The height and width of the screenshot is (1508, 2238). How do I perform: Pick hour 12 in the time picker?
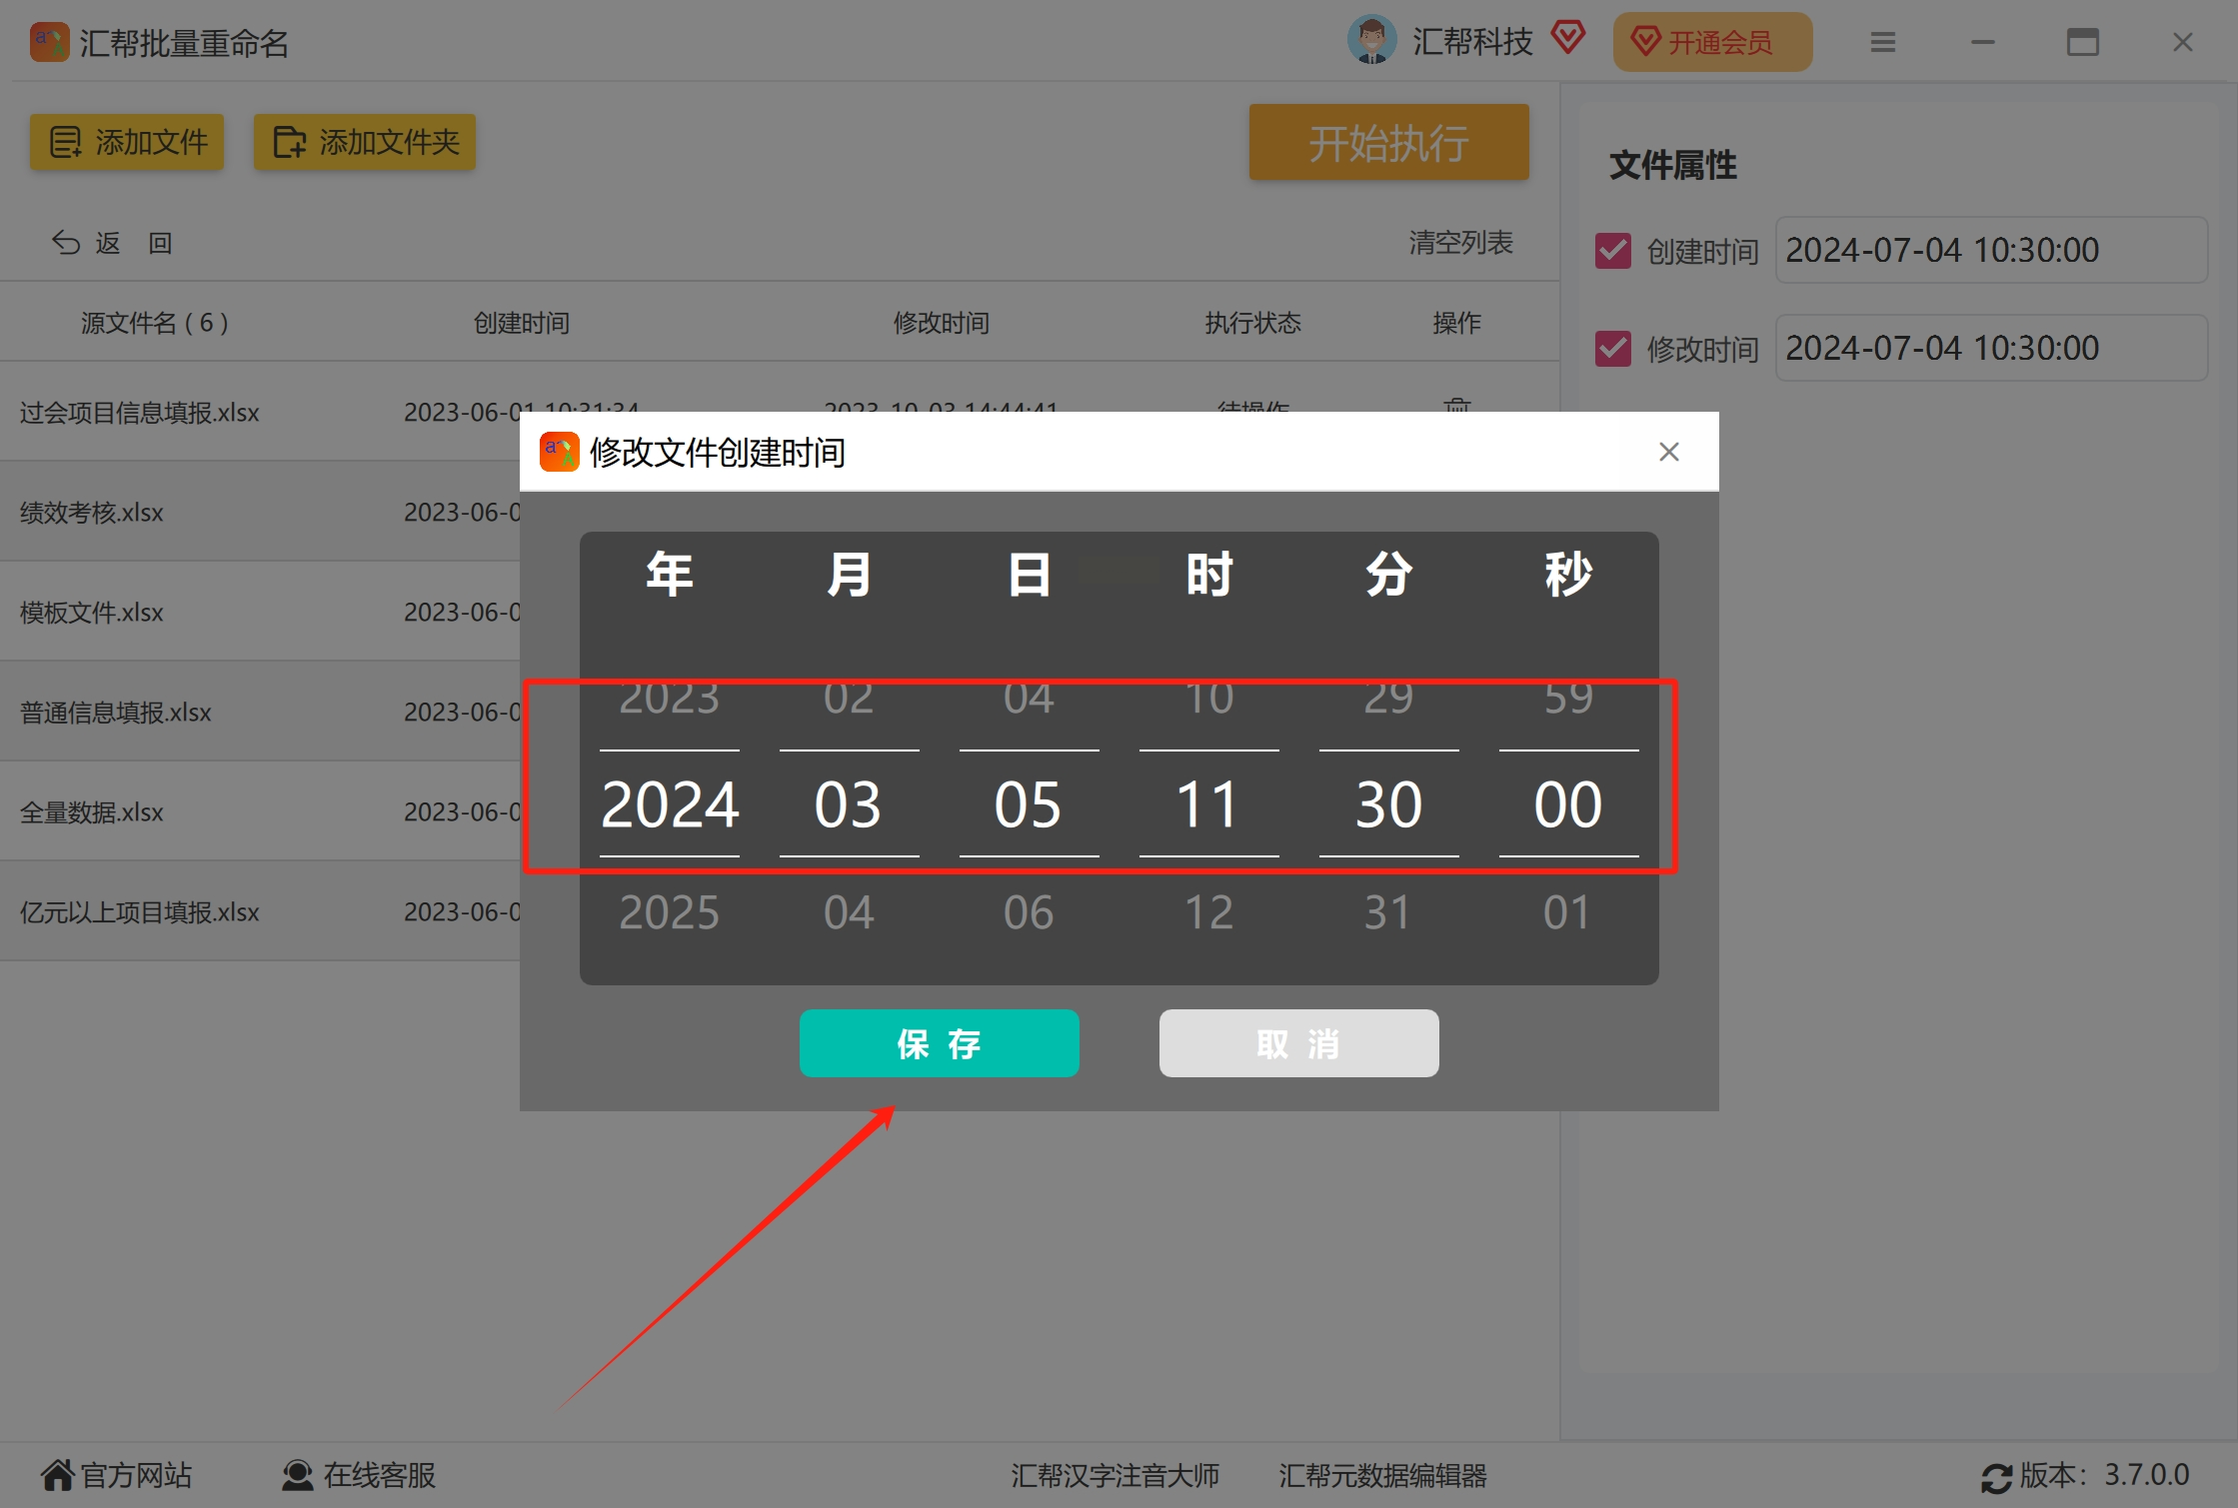[x=1208, y=911]
